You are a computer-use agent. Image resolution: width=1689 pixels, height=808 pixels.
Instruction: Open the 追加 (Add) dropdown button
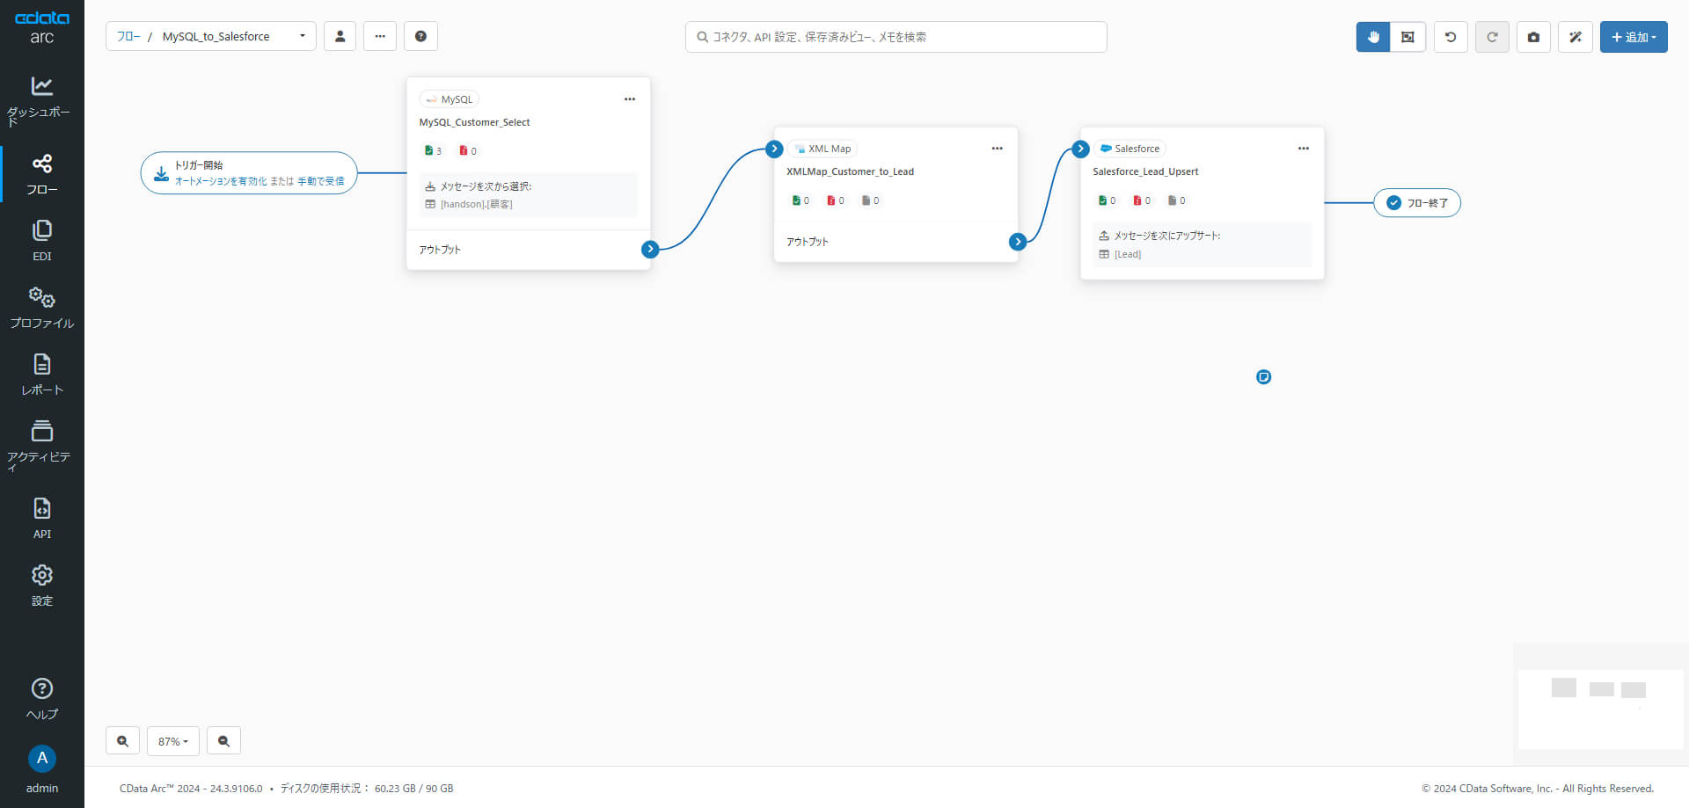pos(1634,37)
